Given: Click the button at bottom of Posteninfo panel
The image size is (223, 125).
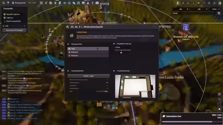Looking at the screenshot, I should pyautogui.click(x=15, y=30).
